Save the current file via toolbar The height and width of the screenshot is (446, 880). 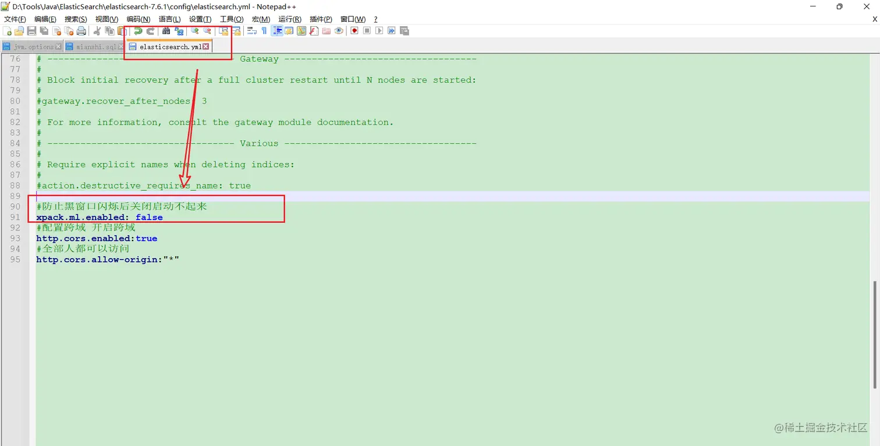[31, 31]
